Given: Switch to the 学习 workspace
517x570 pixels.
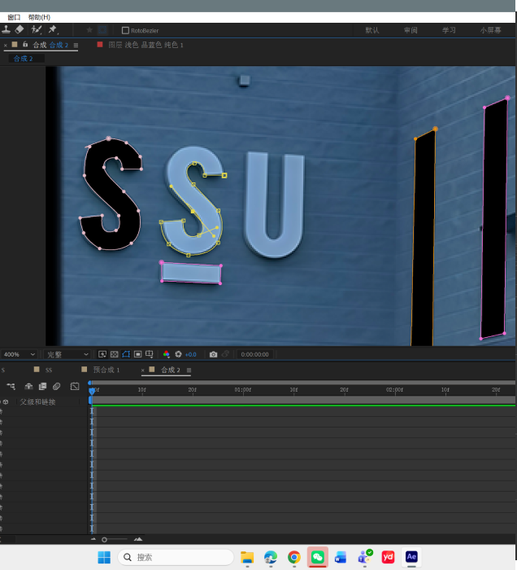Looking at the screenshot, I should 449,30.
